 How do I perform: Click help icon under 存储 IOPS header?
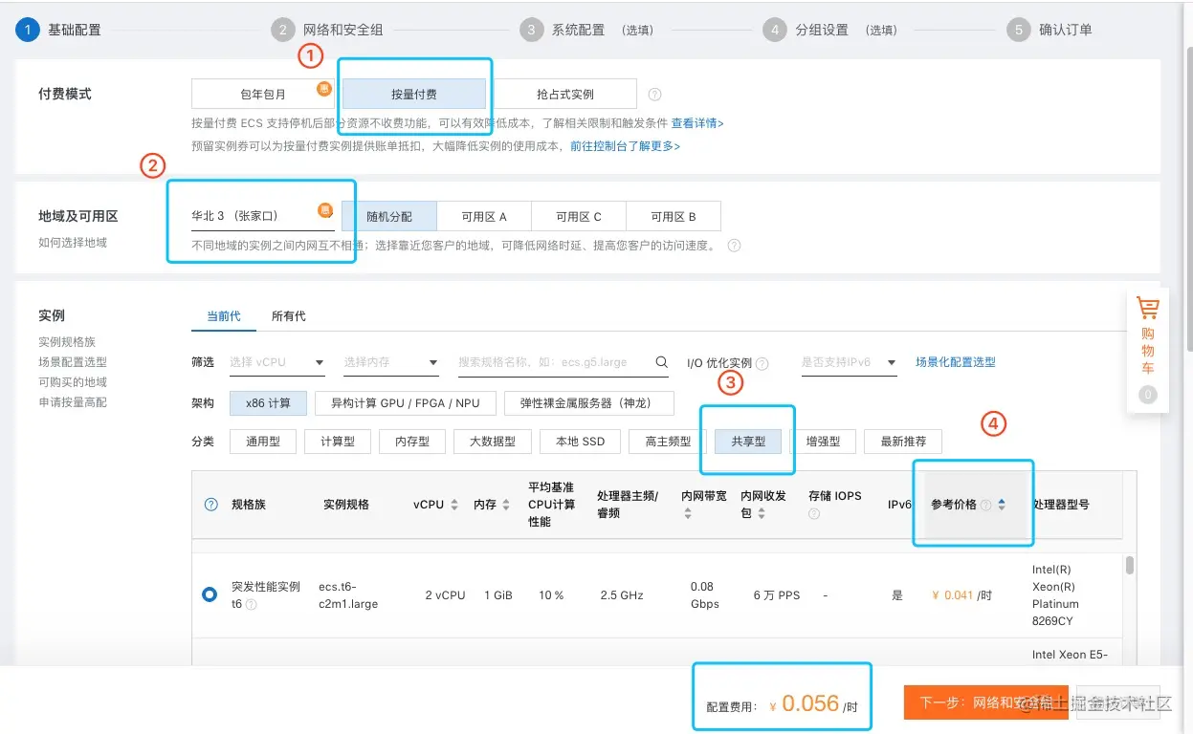click(x=814, y=514)
